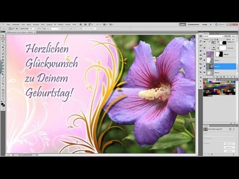This screenshot has width=239, height=179.
Task: Click the status bar zoom percentage field
Action: point(8,155)
